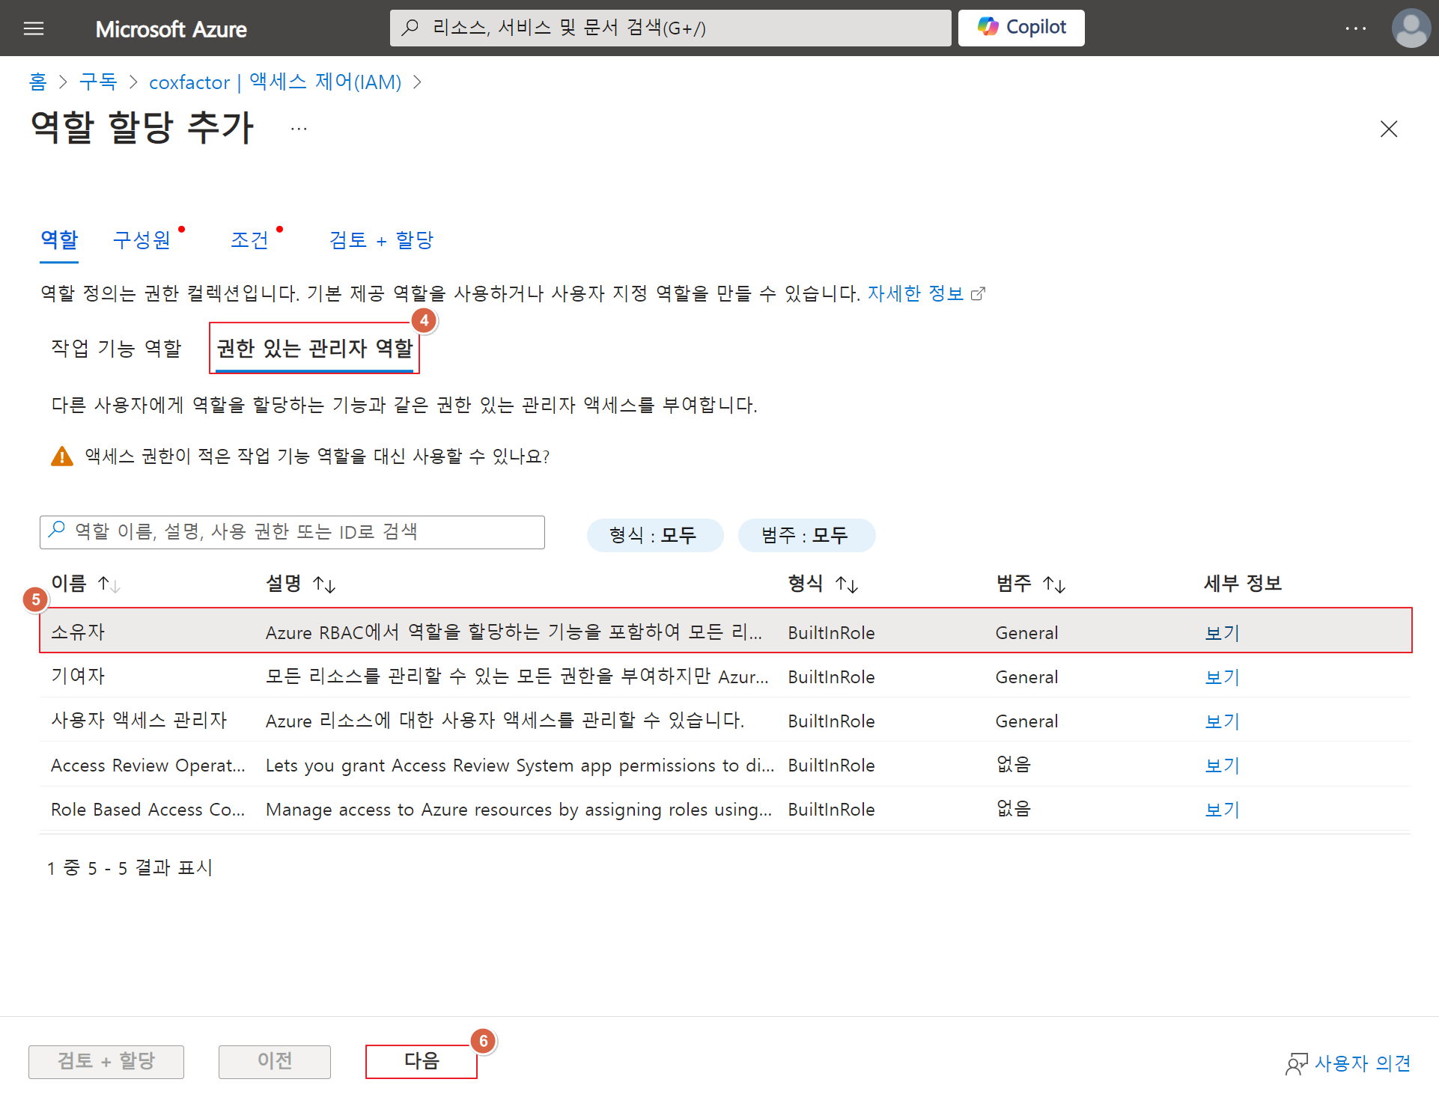The width and height of the screenshot is (1439, 1106).
Task: Click the 이전 button
Action: (274, 1061)
